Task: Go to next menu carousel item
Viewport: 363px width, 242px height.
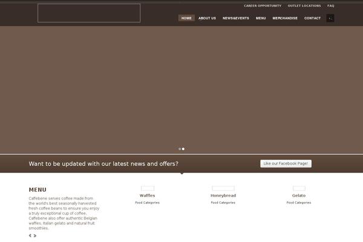Action: point(35,235)
